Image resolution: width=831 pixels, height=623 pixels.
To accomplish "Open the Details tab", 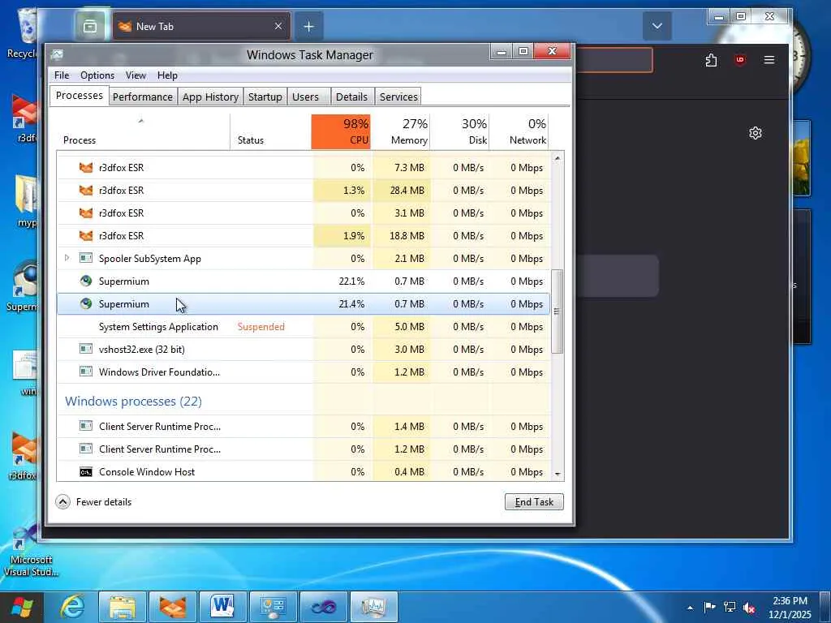I will click(351, 97).
